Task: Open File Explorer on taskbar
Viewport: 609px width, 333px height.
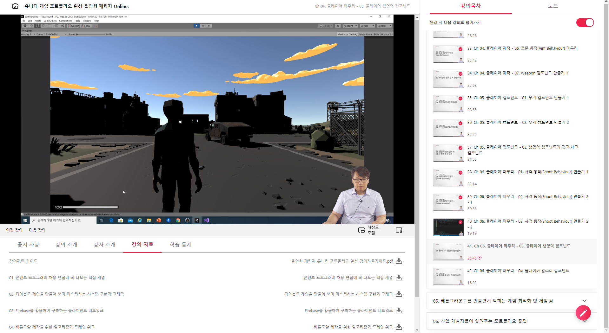Action: (149, 220)
